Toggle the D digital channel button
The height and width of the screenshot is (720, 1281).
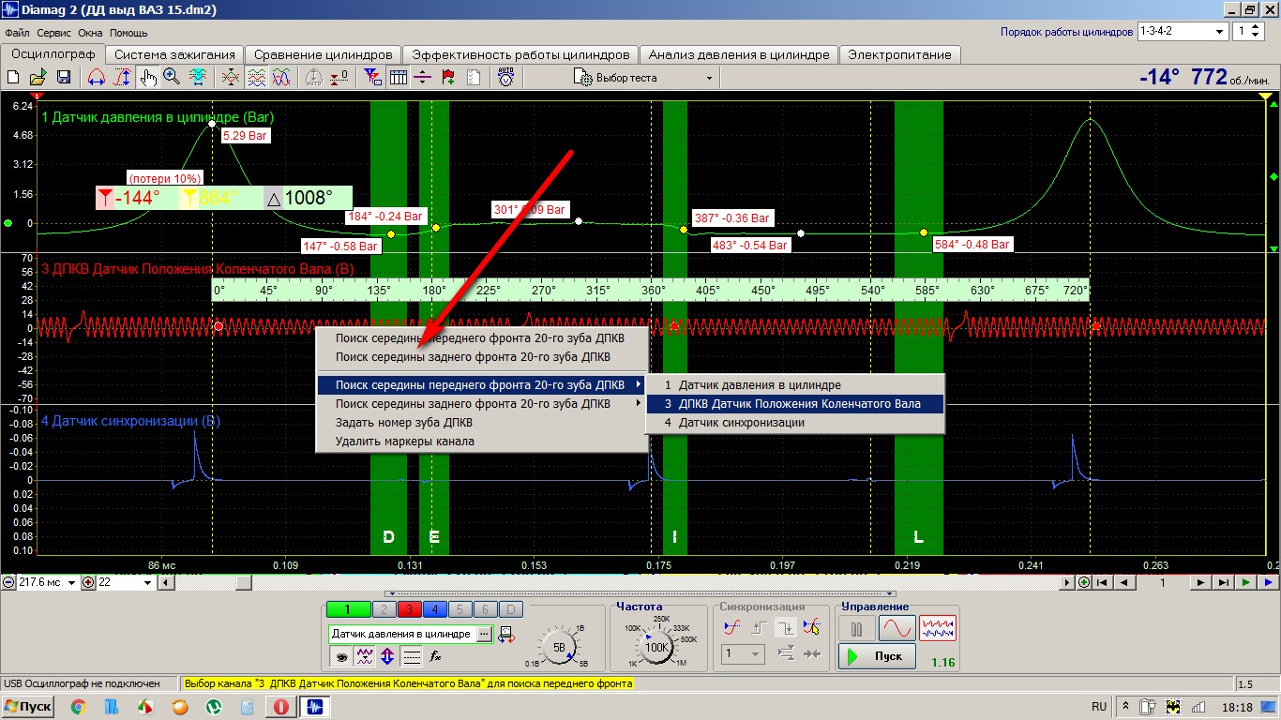[x=510, y=610]
